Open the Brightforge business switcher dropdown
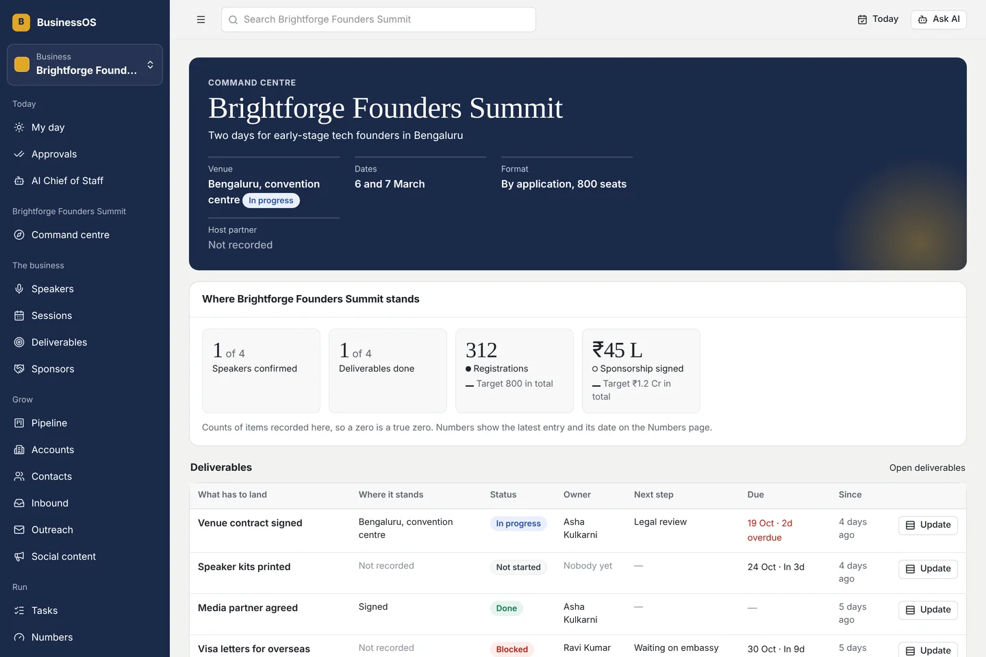Image resolution: width=986 pixels, height=657 pixels. tap(85, 64)
